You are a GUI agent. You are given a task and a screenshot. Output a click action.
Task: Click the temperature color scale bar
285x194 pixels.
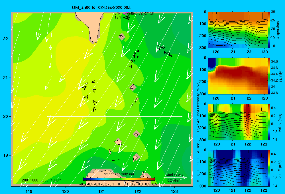pyautogui.click(x=269, y=30)
